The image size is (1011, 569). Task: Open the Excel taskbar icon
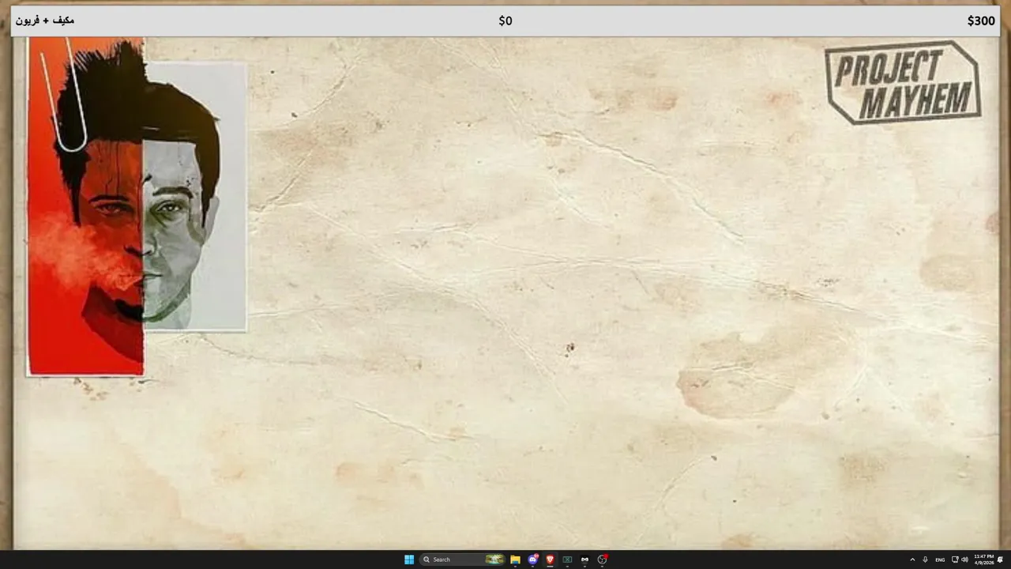567,560
